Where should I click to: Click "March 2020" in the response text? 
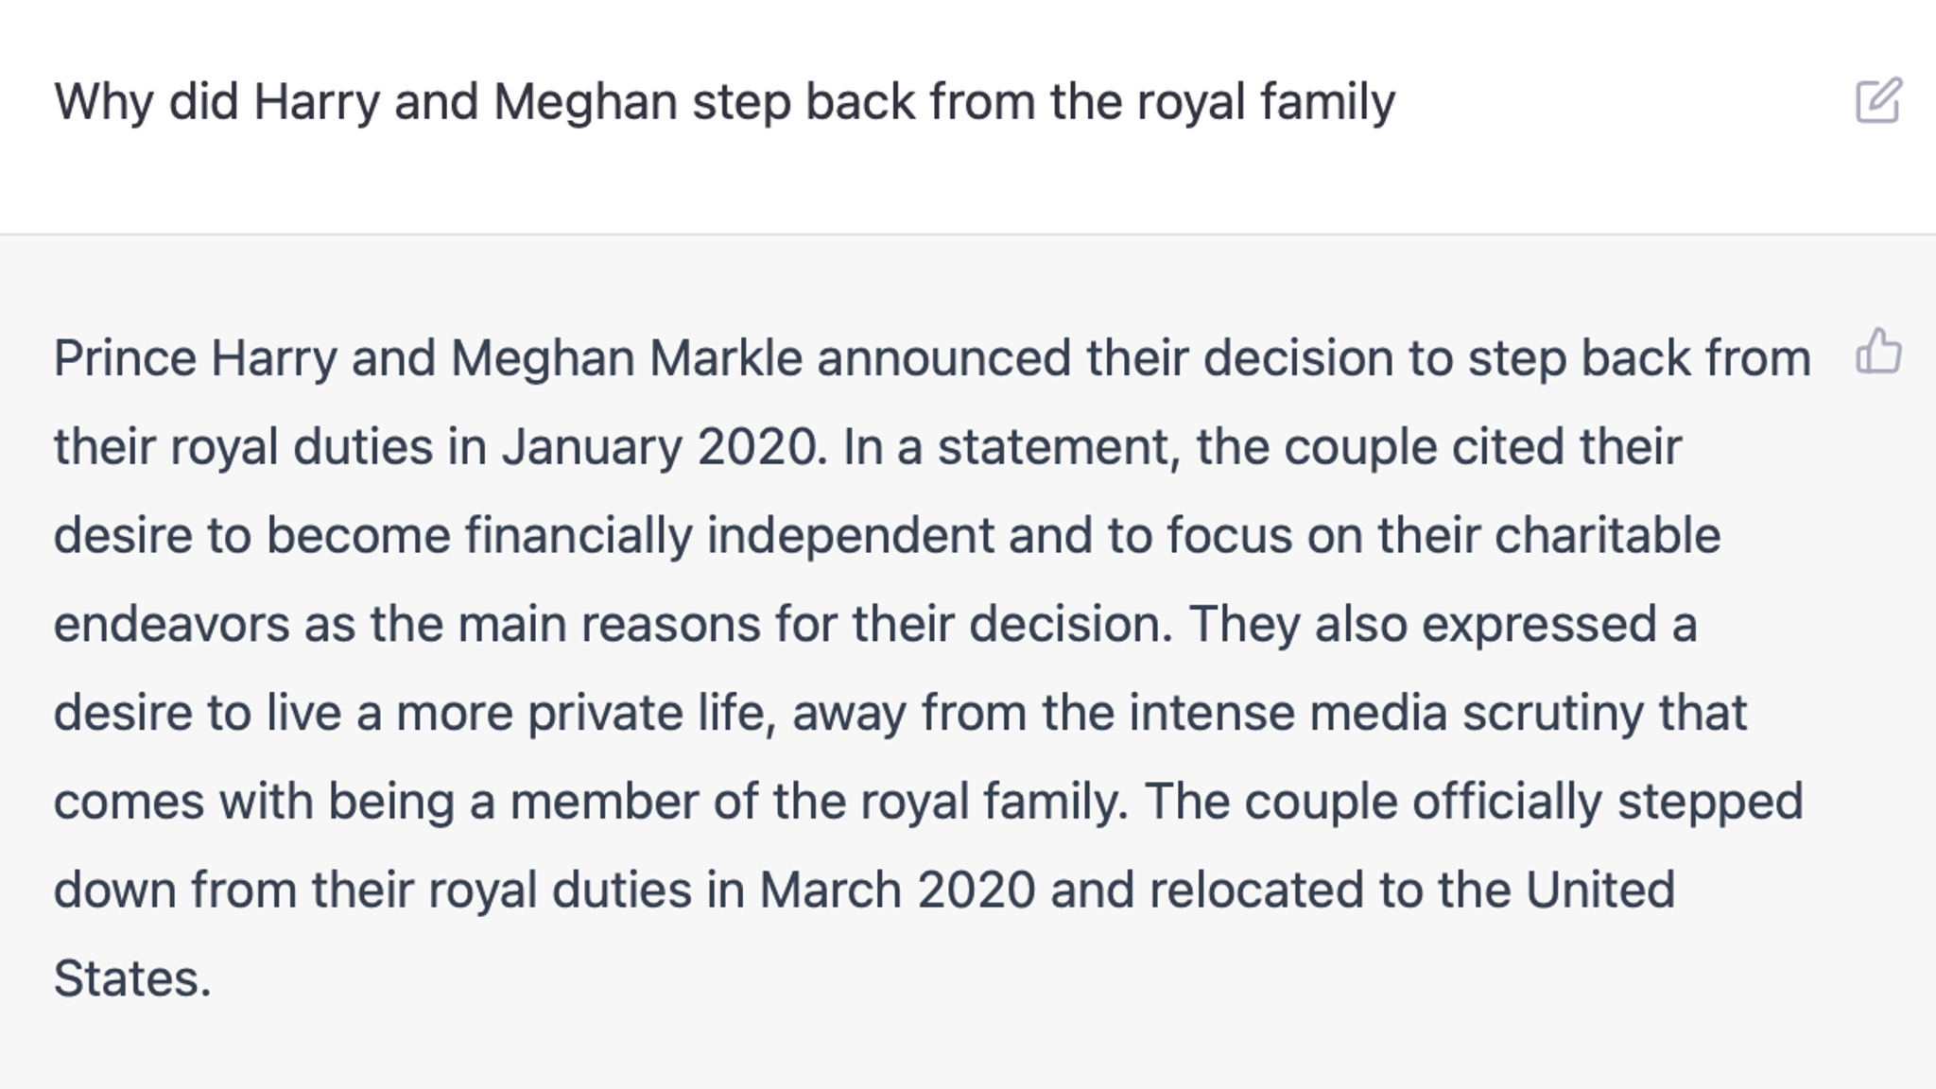[896, 890]
